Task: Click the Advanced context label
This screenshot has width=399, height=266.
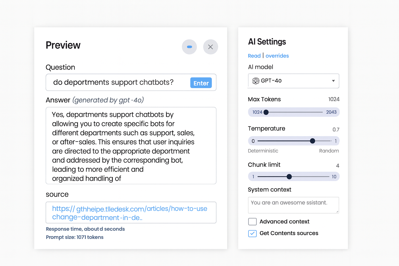Action: pos(284,222)
